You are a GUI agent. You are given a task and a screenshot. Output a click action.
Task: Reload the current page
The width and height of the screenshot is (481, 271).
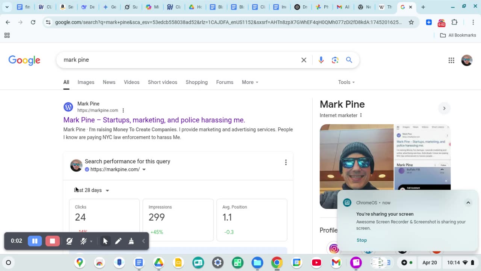click(33, 22)
